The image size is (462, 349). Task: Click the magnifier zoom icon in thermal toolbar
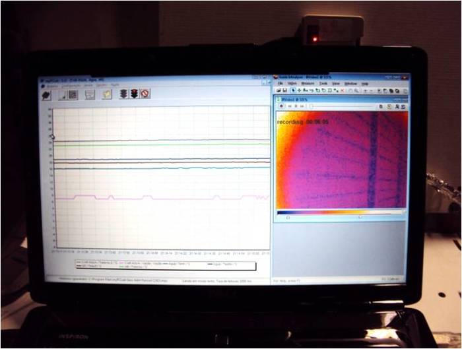(x=356, y=91)
